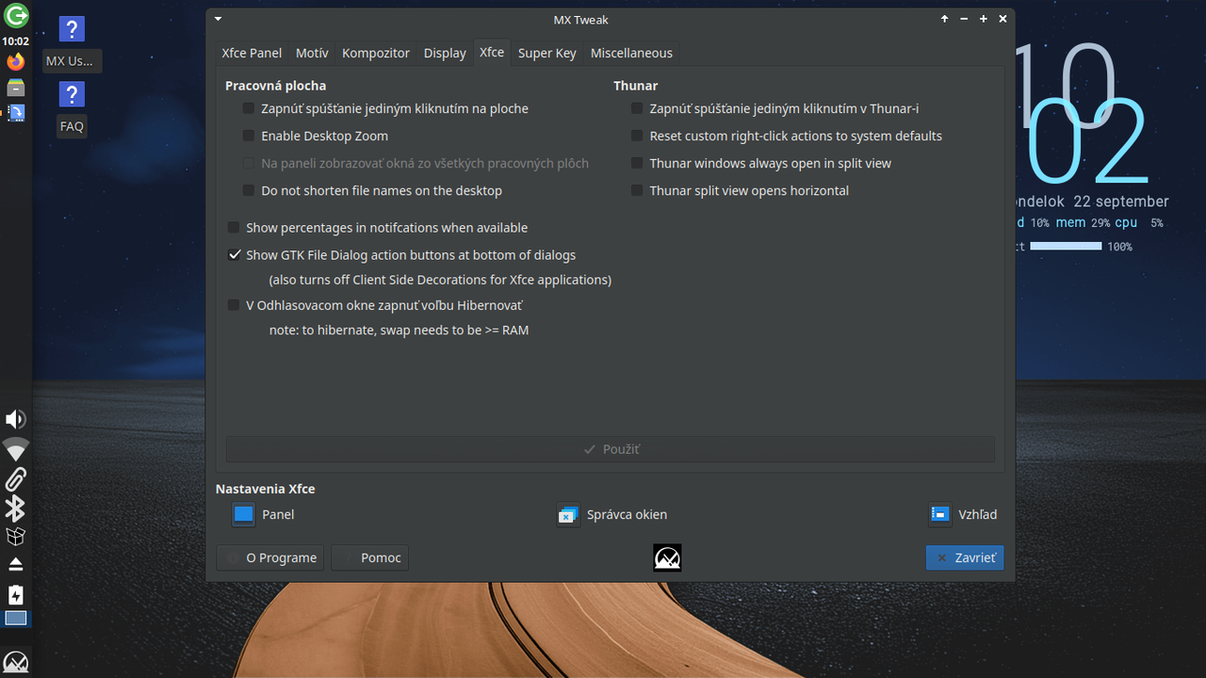Uncheck GTK File Dialog action buttons option
Viewport: 1206px width, 678px height.
tap(234, 255)
